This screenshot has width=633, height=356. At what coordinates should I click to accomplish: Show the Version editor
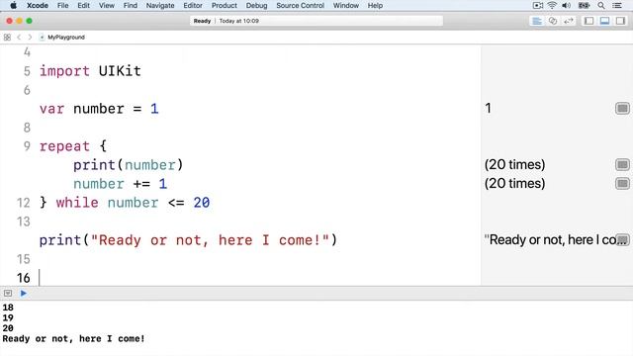point(569,21)
